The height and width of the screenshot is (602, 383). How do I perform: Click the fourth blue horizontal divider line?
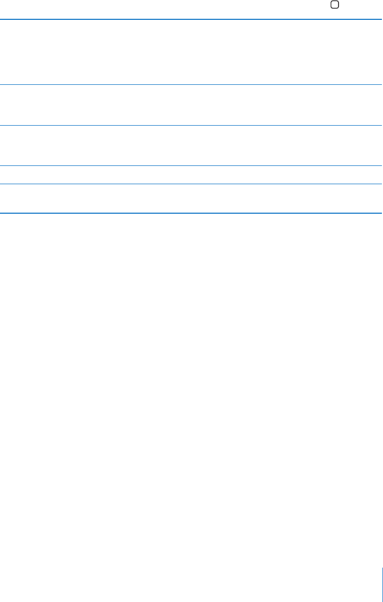coord(191,165)
